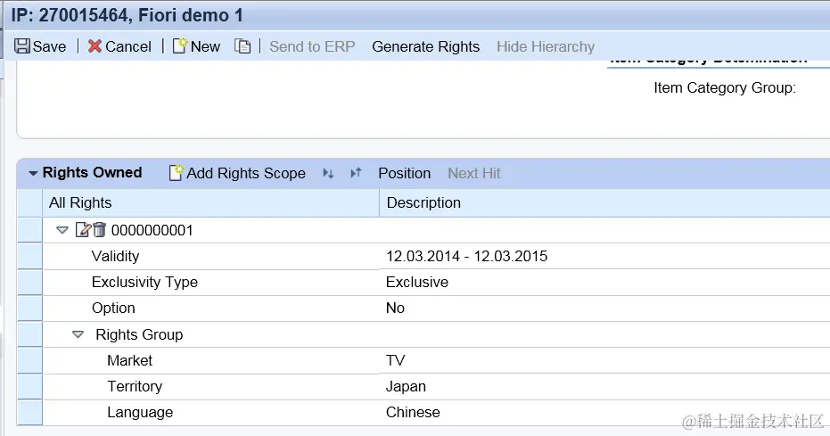Click the Save button in toolbar
This screenshot has height=436, width=830.
pyautogui.click(x=41, y=46)
